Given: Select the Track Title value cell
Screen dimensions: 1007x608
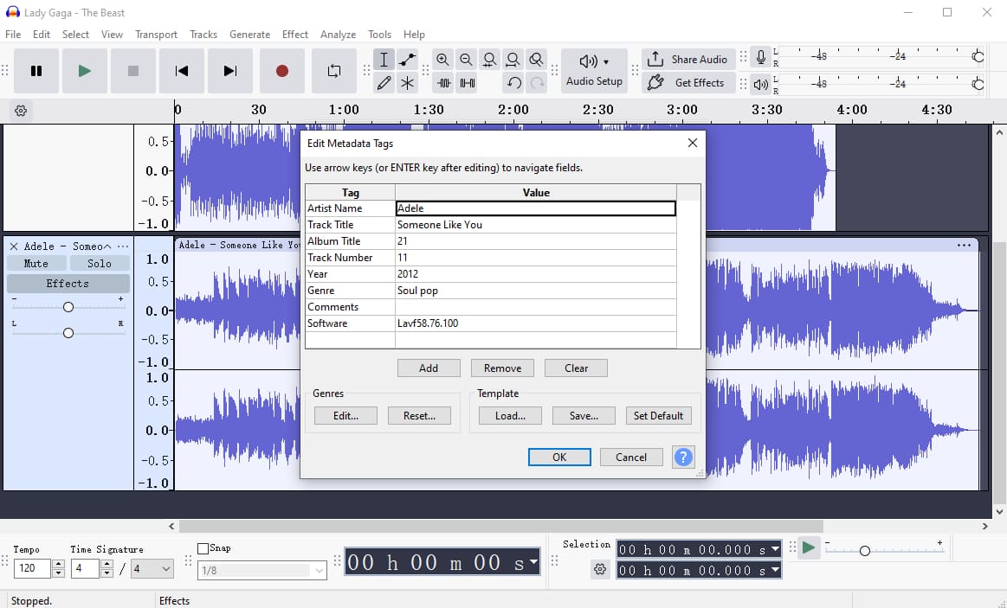Looking at the screenshot, I should tap(536, 225).
